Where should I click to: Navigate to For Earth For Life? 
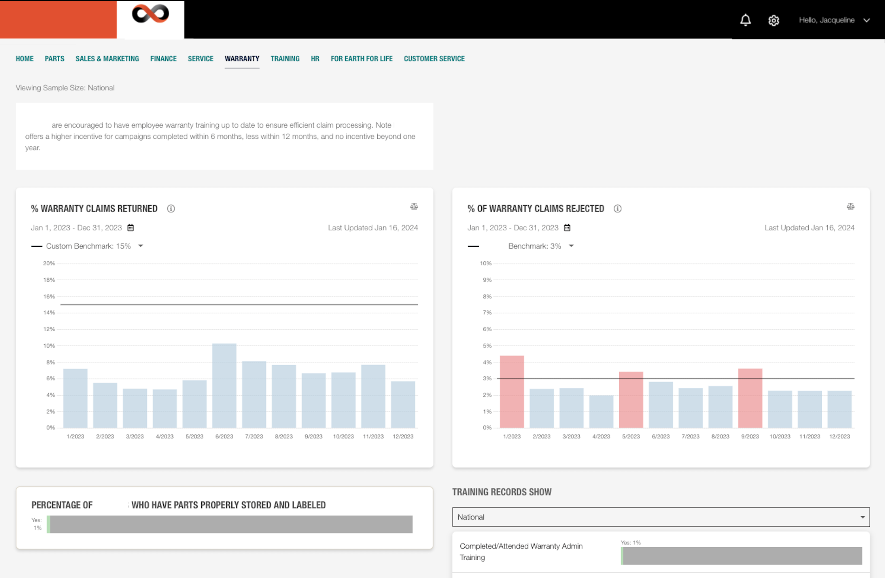click(361, 59)
